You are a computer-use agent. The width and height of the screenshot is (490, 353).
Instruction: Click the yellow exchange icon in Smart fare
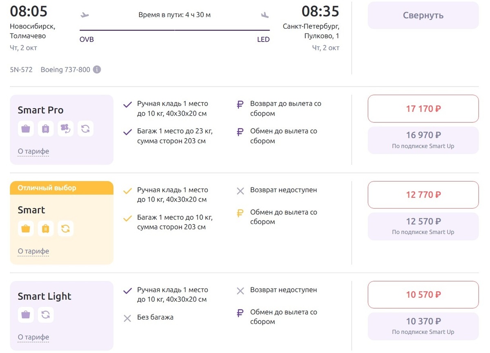pyautogui.click(x=65, y=229)
